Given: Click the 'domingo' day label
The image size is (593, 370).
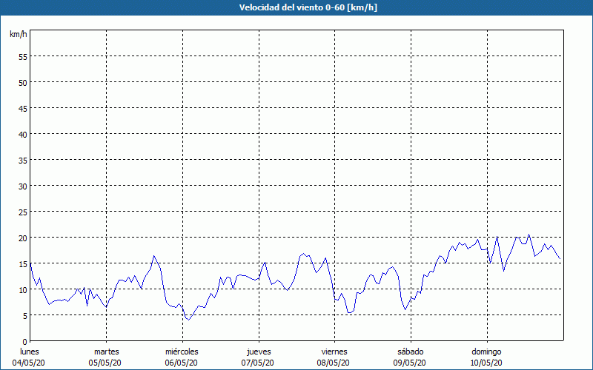Looking at the screenshot, I should 486,351.
